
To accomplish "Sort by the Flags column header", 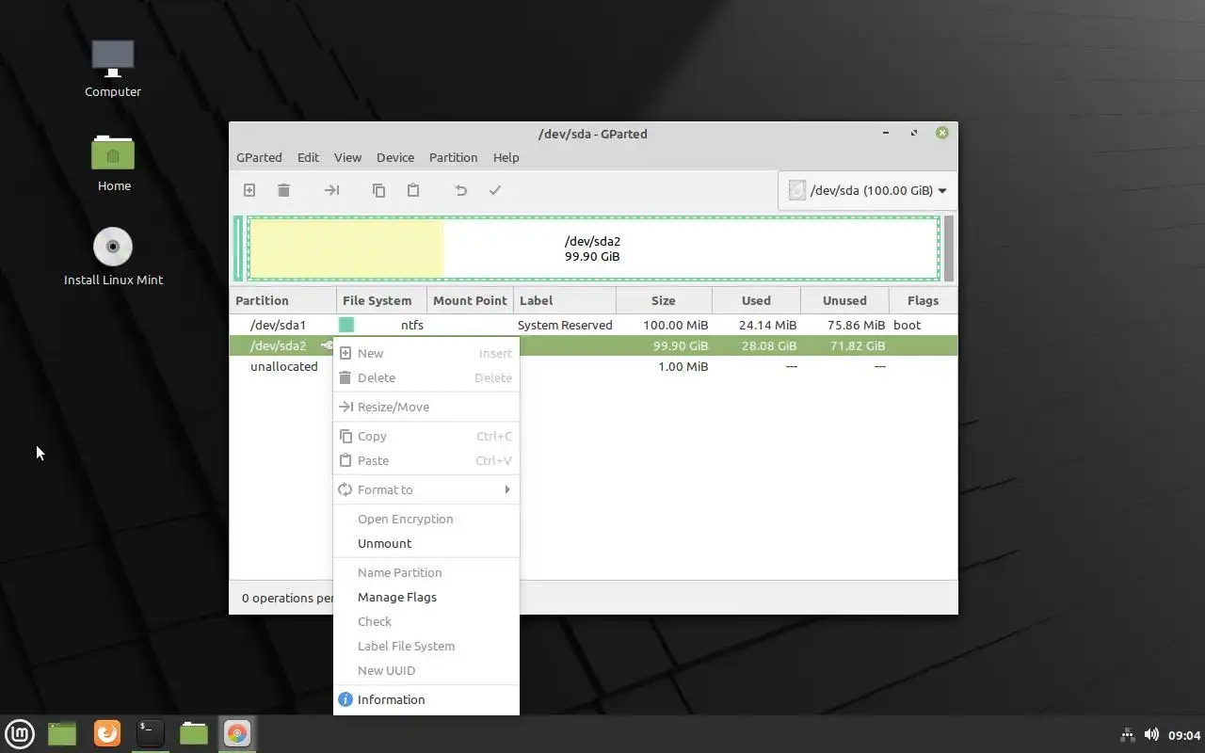I will (923, 300).
